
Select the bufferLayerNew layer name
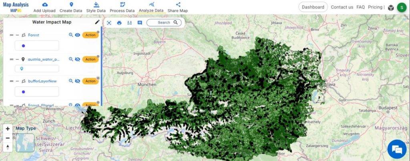click(42, 81)
